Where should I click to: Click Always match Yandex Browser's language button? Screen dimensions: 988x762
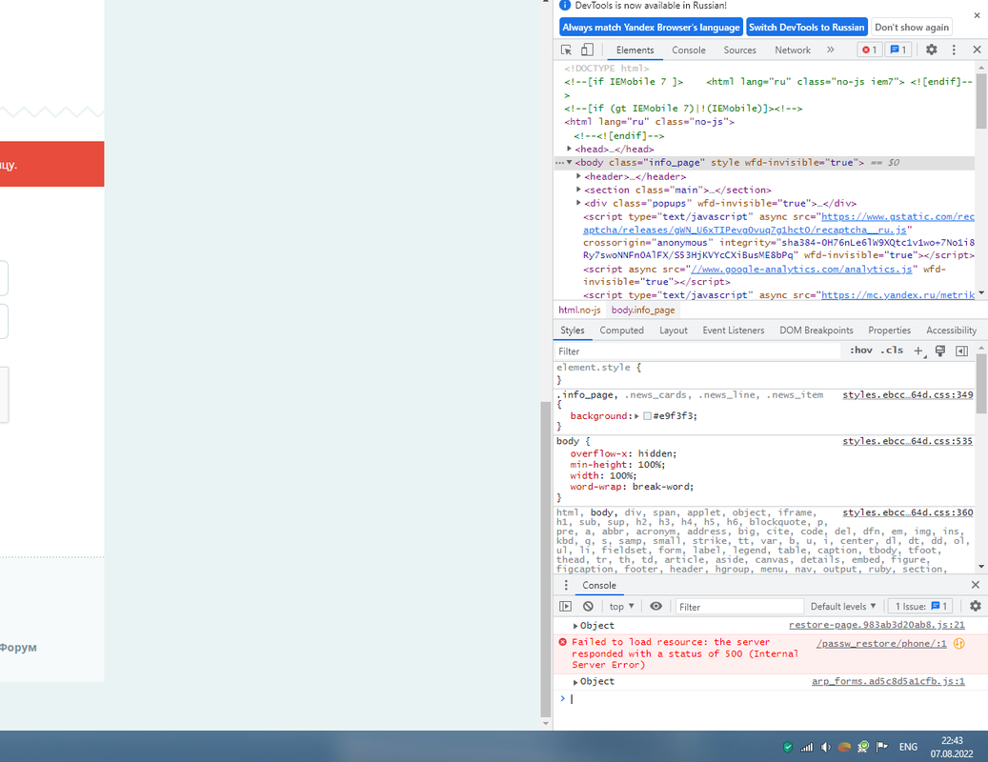pos(651,27)
